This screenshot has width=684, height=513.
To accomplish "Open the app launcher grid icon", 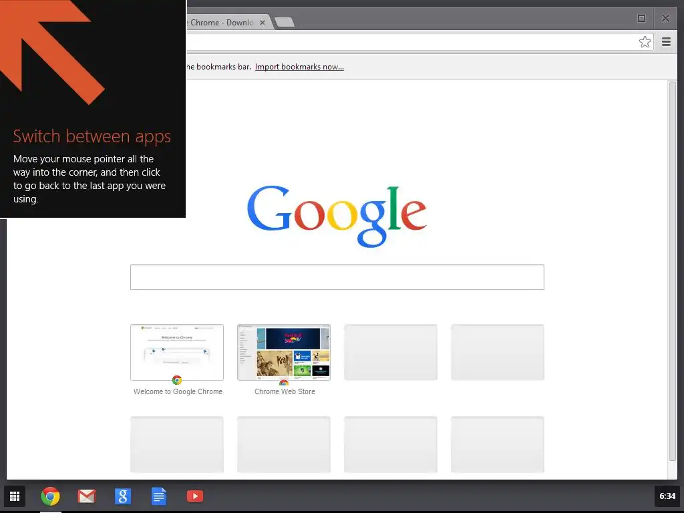I will [15, 496].
